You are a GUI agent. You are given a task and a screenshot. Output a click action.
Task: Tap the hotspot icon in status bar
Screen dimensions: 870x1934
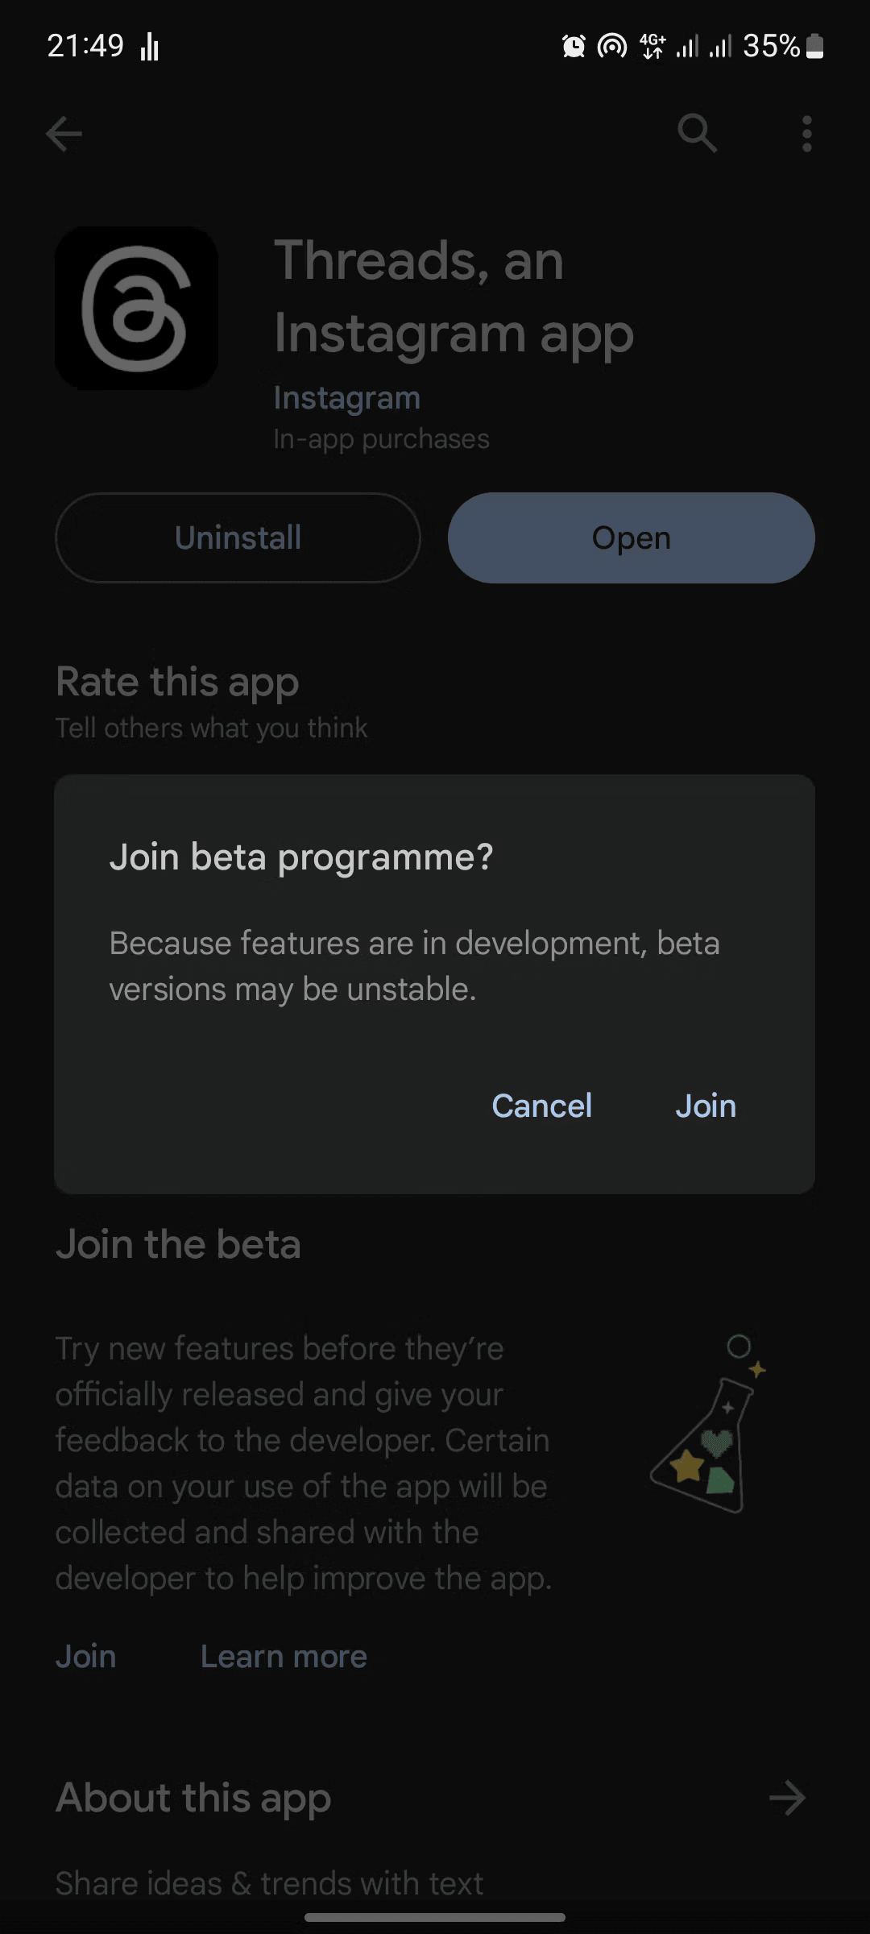[612, 46]
